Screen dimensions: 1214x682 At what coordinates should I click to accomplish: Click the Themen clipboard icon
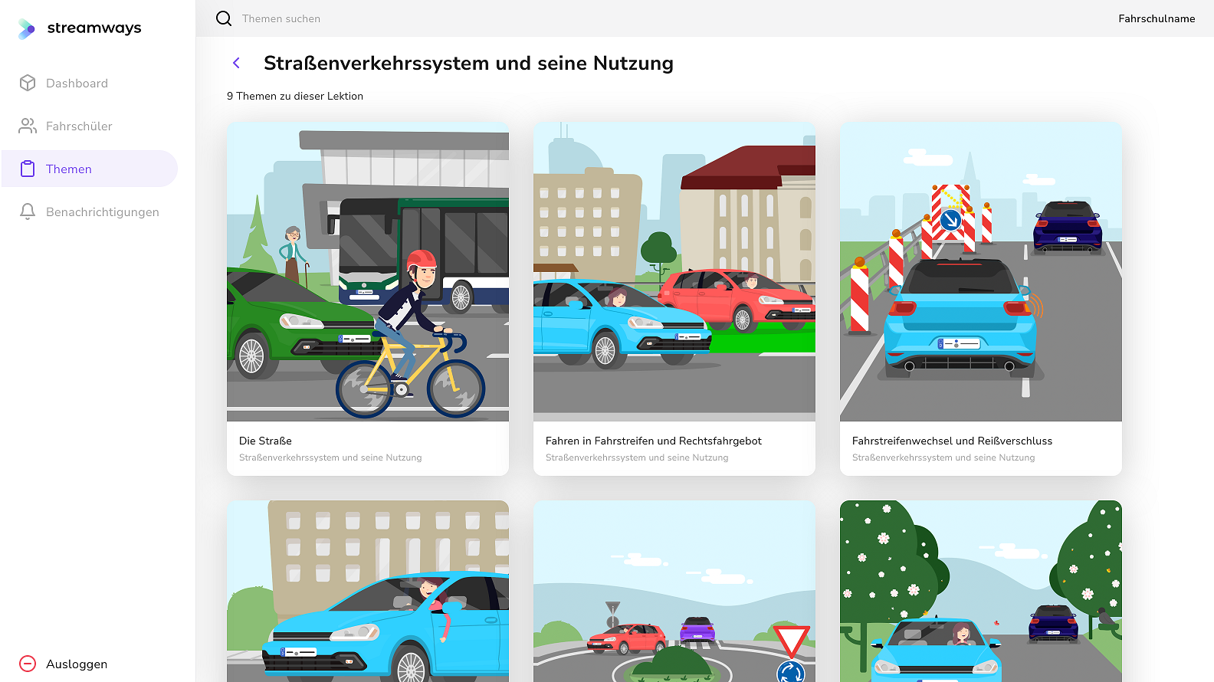(28, 169)
